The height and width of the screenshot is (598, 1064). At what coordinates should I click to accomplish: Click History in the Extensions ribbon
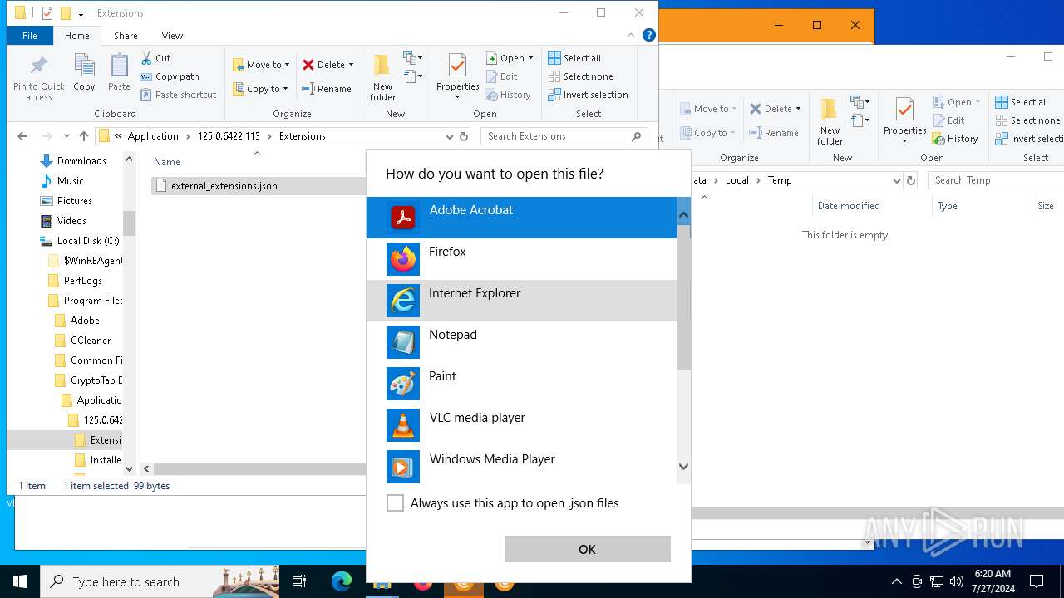point(508,95)
